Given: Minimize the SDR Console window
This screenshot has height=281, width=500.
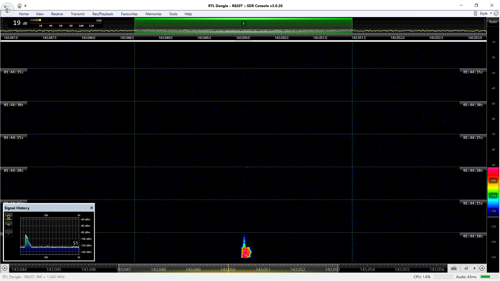Looking at the screenshot, I should tap(461, 5).
